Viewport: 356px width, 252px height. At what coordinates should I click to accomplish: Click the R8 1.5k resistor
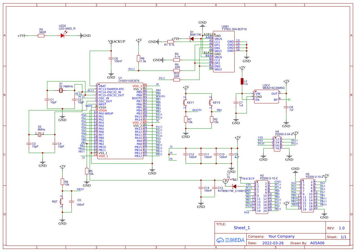(x=139, y=58)
